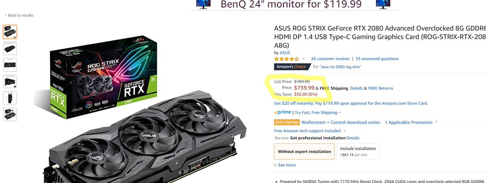Screen dimensions: 486x183
Task: Open 26 customer reviews link
Action: coord(330,59)
